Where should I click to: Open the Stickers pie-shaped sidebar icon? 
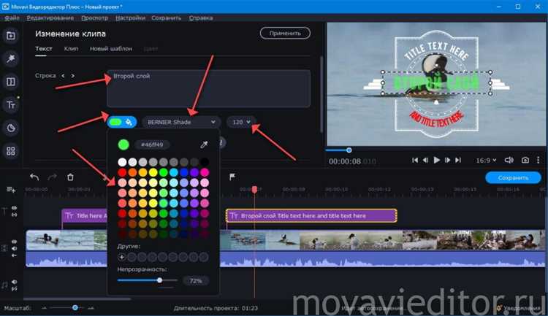coord(10,128)
